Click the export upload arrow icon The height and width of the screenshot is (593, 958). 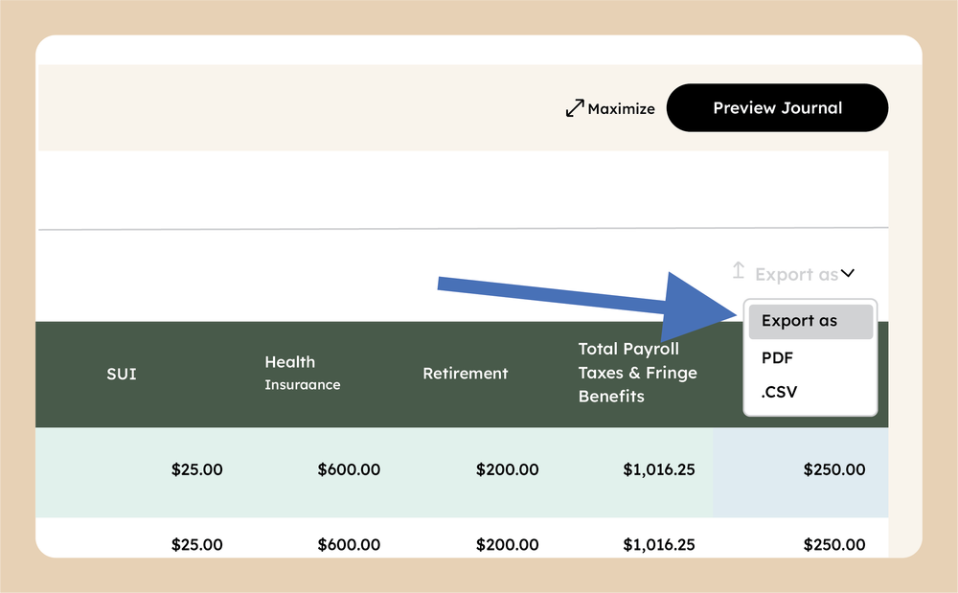point(738,271)
